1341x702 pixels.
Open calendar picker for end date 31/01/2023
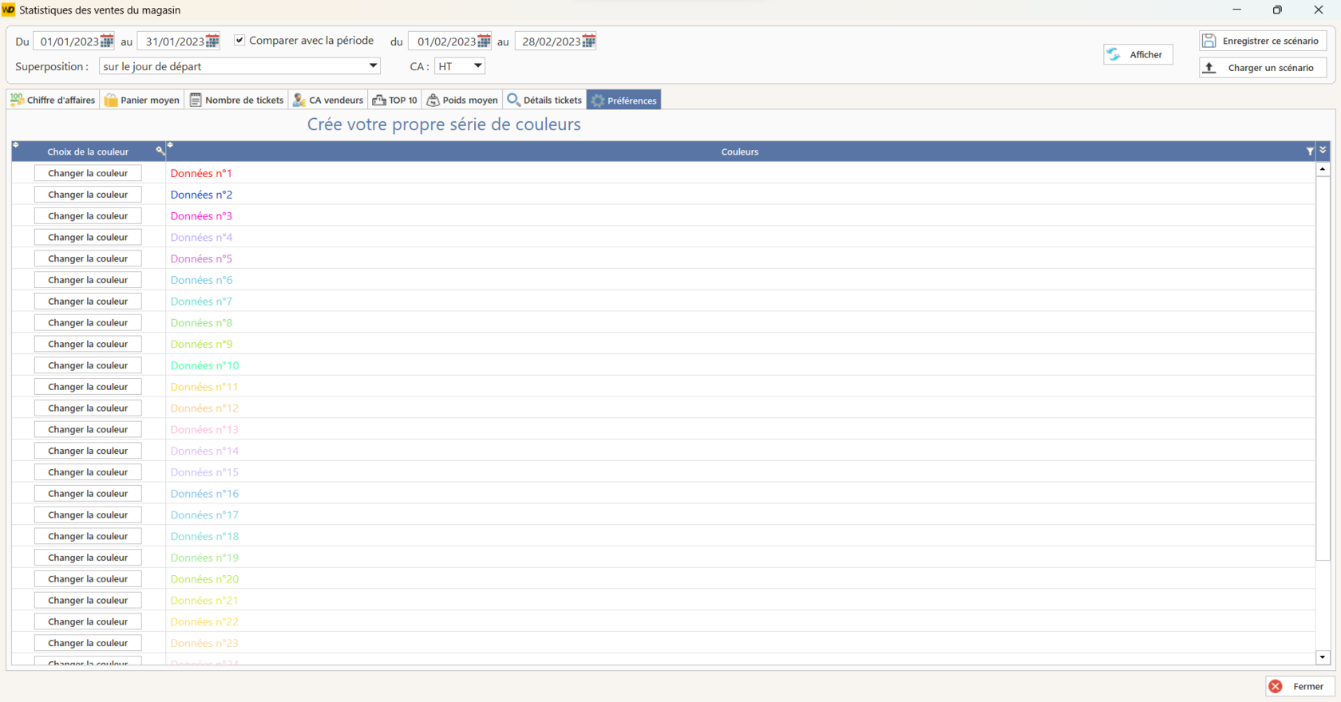[212, 41]
